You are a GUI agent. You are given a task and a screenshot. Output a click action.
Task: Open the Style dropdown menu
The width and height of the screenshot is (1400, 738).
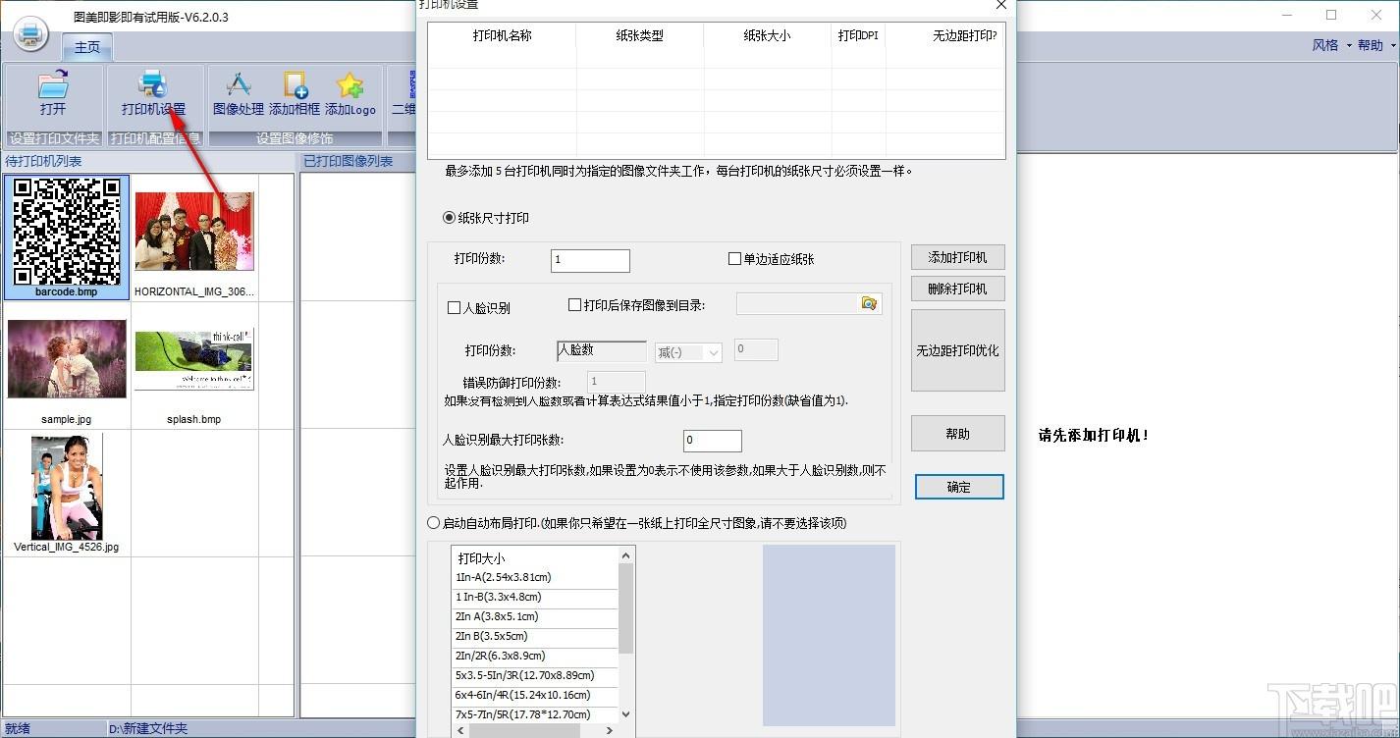click(1331, 45)
